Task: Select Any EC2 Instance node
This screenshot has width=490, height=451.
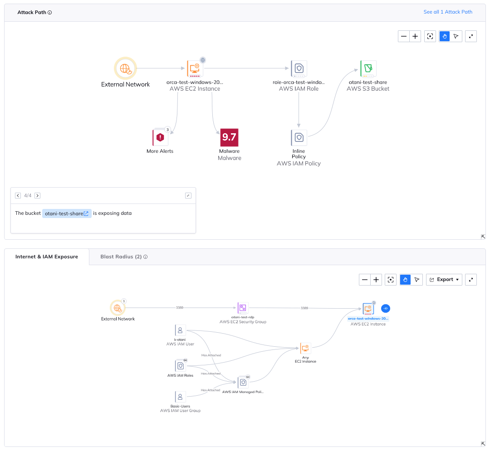Action: [305, 348]
